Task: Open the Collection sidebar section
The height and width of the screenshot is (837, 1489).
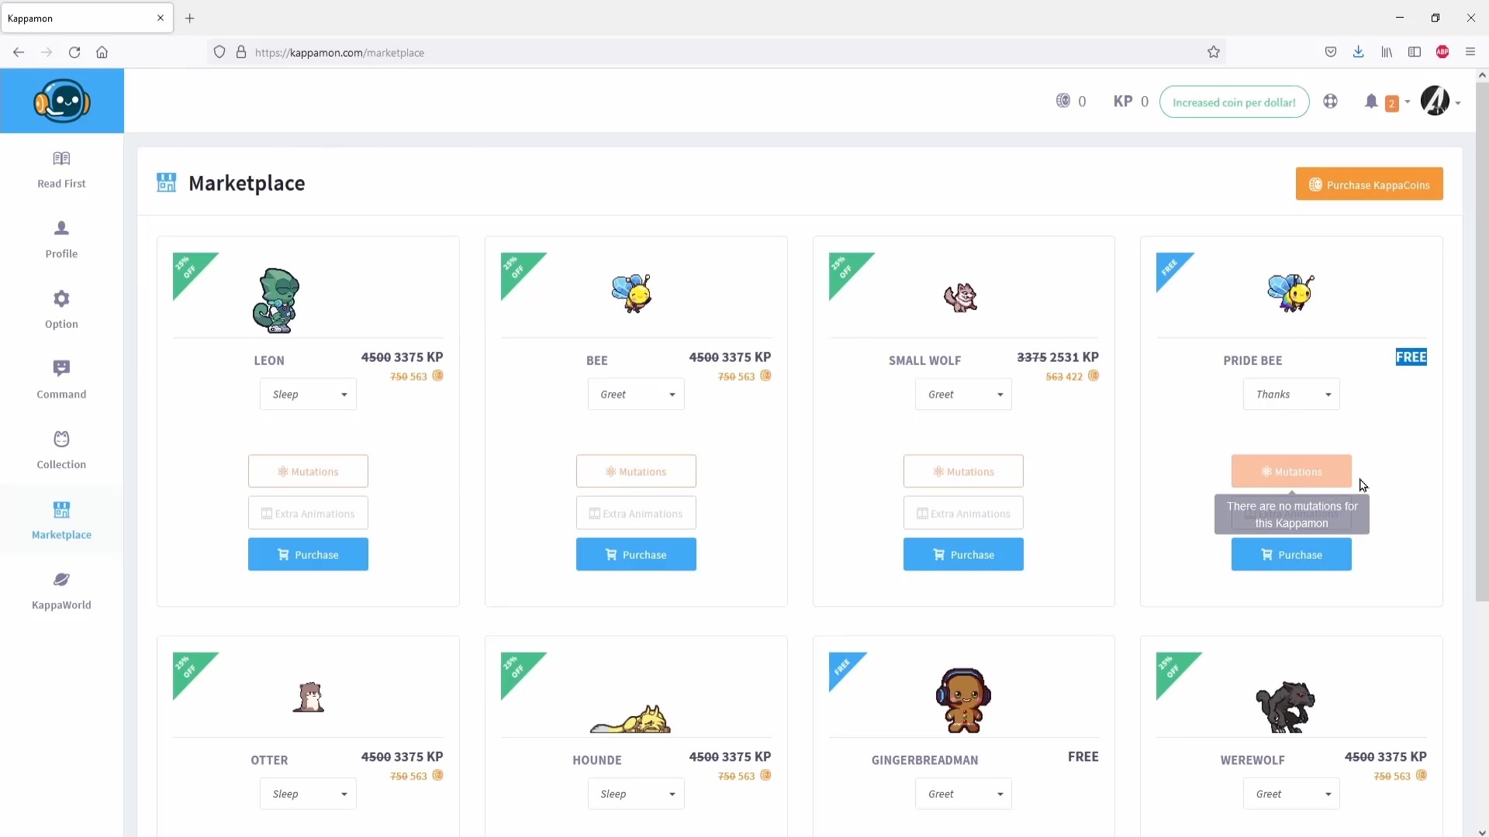Action: pyautogui.click(x=61, y=449)
